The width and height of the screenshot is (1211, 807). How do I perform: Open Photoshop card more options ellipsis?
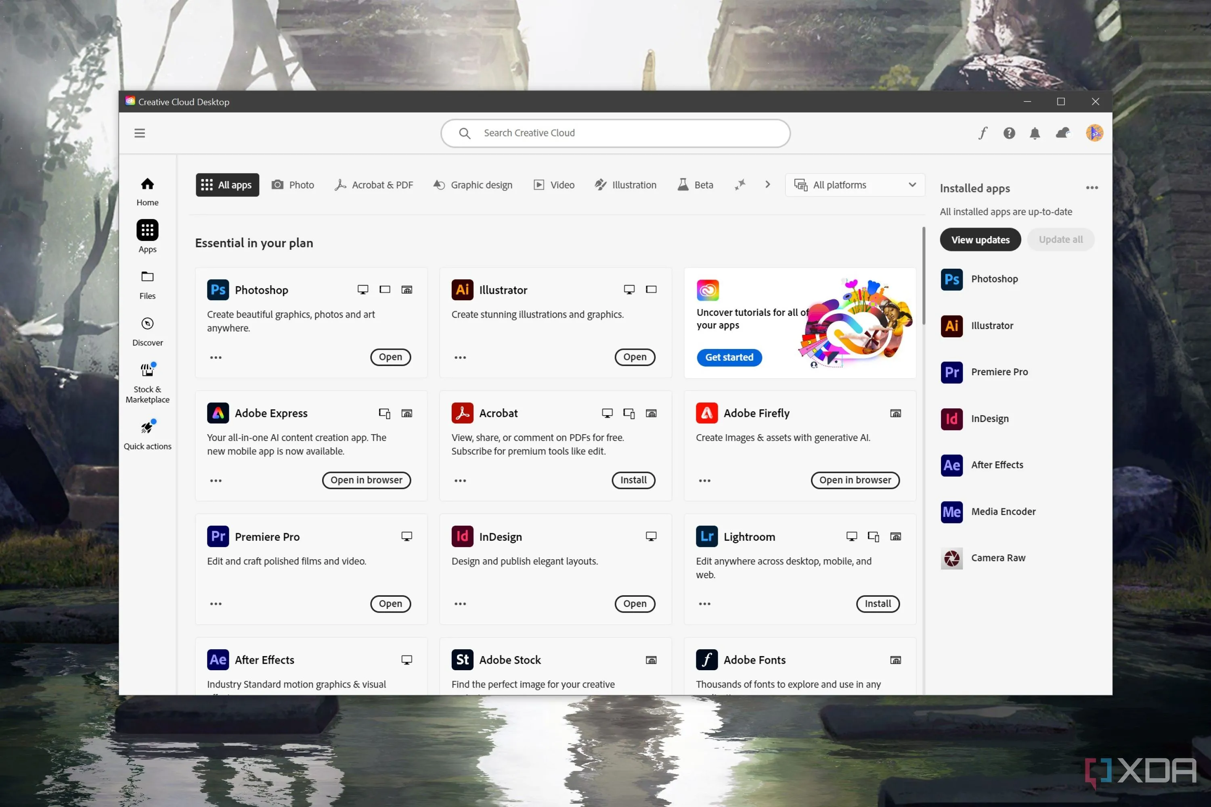point(216,357)
